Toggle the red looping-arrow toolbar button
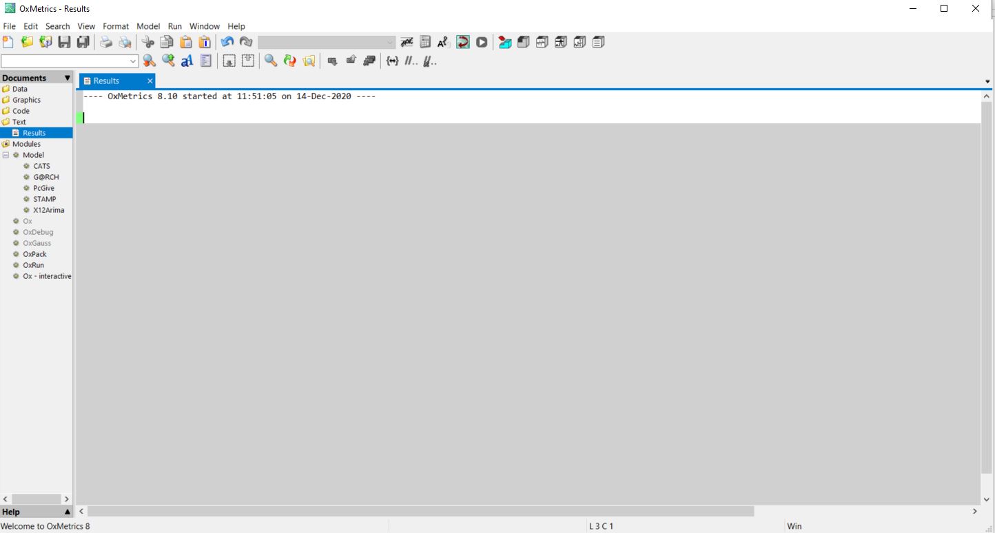Screen dimensions: 995x533 (463, 42)
